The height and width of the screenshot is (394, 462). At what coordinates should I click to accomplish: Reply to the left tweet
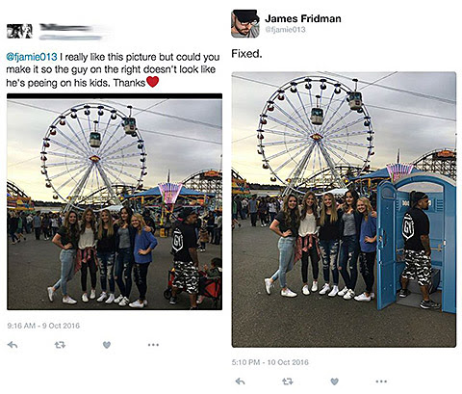[13, 345]
